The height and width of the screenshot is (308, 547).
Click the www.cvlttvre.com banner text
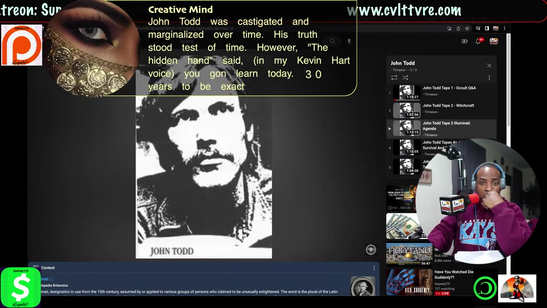click(x=404, y=10)
